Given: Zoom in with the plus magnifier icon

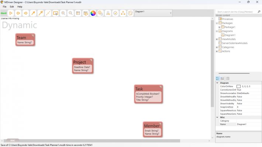Looking at the screenshot, I should click(63, 13).
